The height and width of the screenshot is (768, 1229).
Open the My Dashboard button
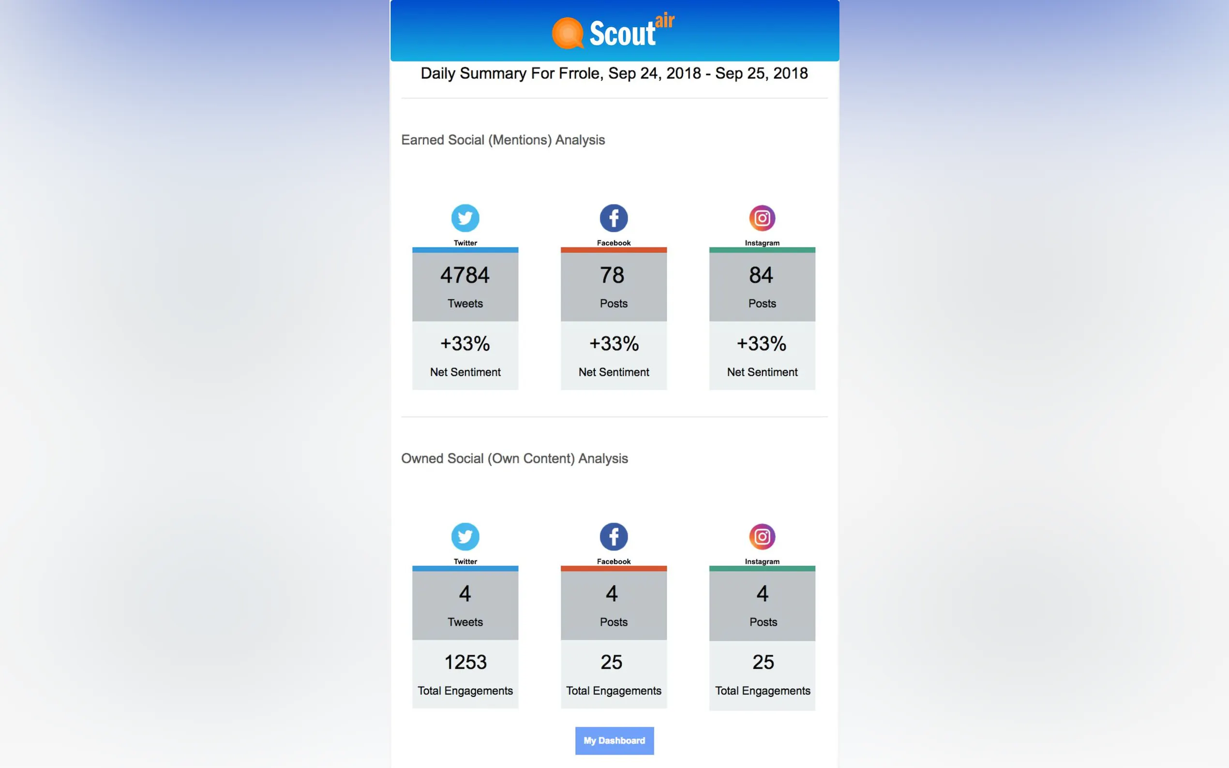coord(614,740)
